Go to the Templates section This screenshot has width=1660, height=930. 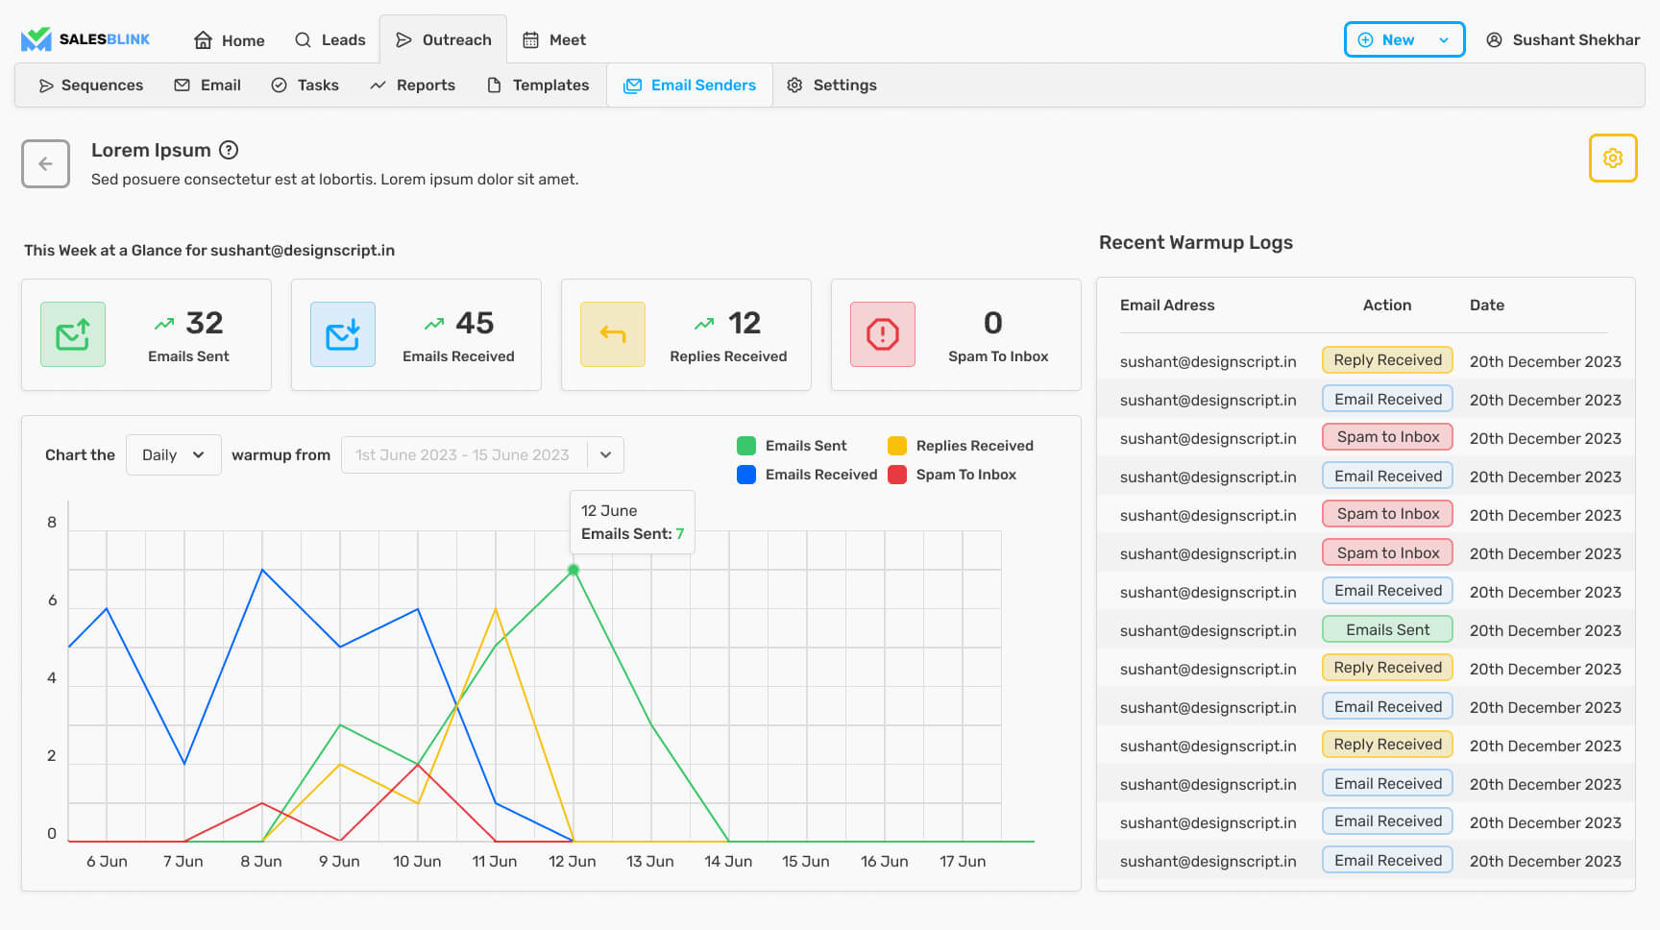pos(538,85)
